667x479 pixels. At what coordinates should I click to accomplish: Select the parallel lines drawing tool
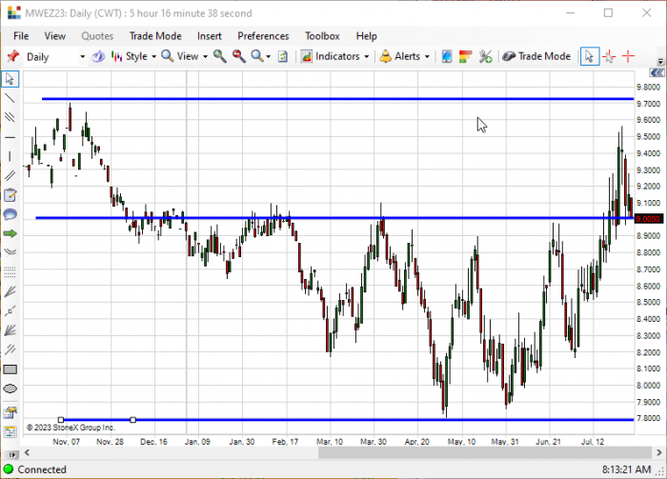coord(10,117)
